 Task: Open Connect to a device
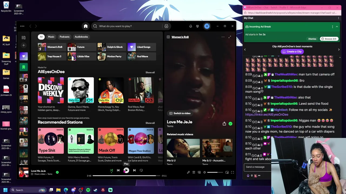tap(199, 172)
